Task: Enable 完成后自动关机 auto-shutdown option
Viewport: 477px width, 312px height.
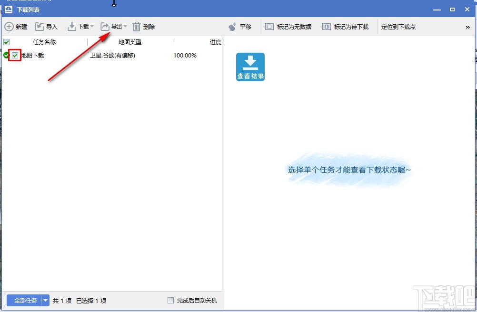Action: [170, 300]
